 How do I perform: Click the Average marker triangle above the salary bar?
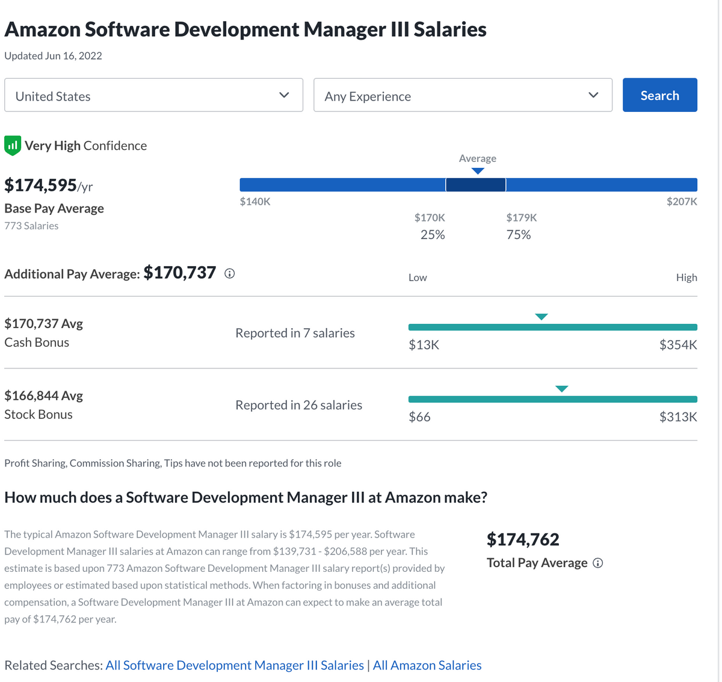click(x=478, y=171)
